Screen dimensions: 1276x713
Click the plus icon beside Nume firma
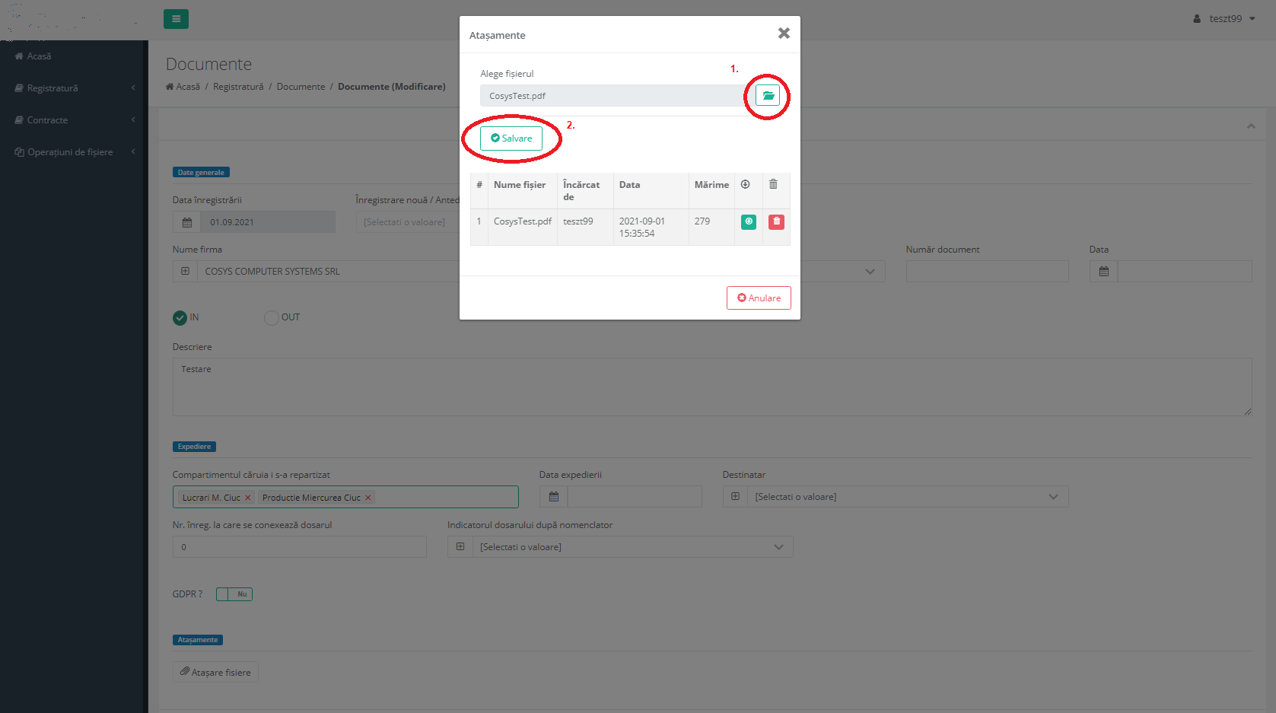click(186, 272)
